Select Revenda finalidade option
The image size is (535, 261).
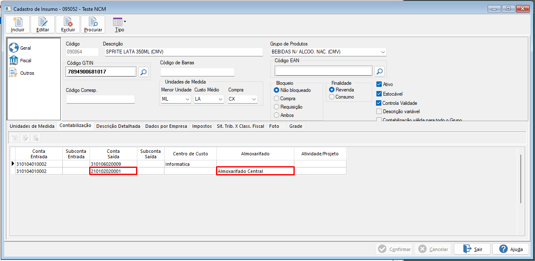click(x=342, y=90)
